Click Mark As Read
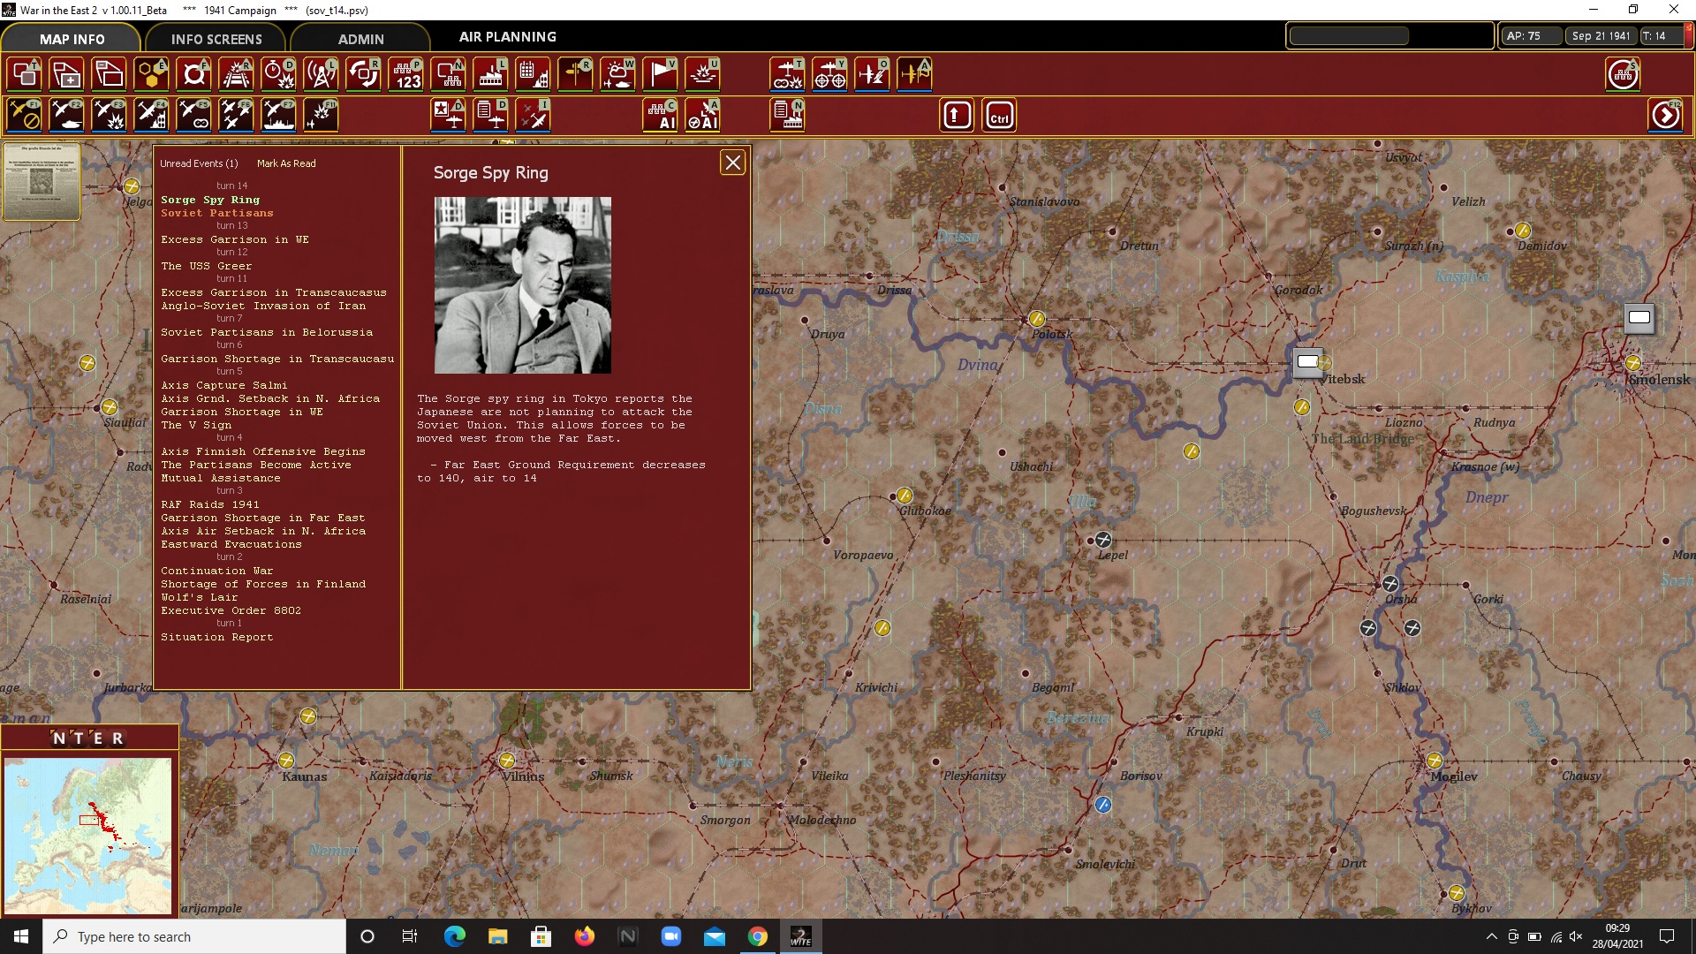1696x954 pixels. 286,163
